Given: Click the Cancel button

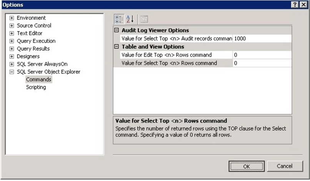Looking at the screenshot, I should 285,166.
